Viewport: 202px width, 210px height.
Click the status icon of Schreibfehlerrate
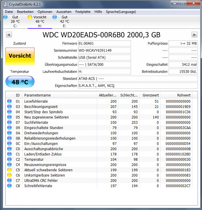click(x=9, y=186)
